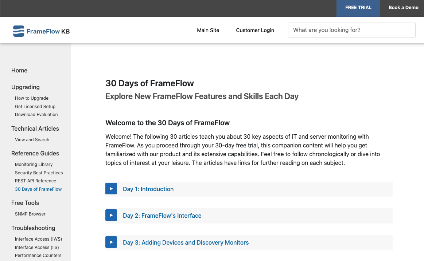Click the FREE TRIAL button

pyautogui.click(x=358, y=8)
